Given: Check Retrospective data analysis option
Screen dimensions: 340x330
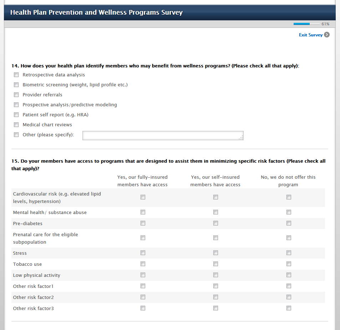Looking at the screenshot, I should tap(16, 75).
